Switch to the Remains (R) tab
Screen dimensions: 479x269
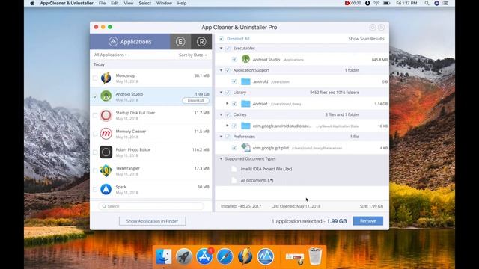point(201,42)
